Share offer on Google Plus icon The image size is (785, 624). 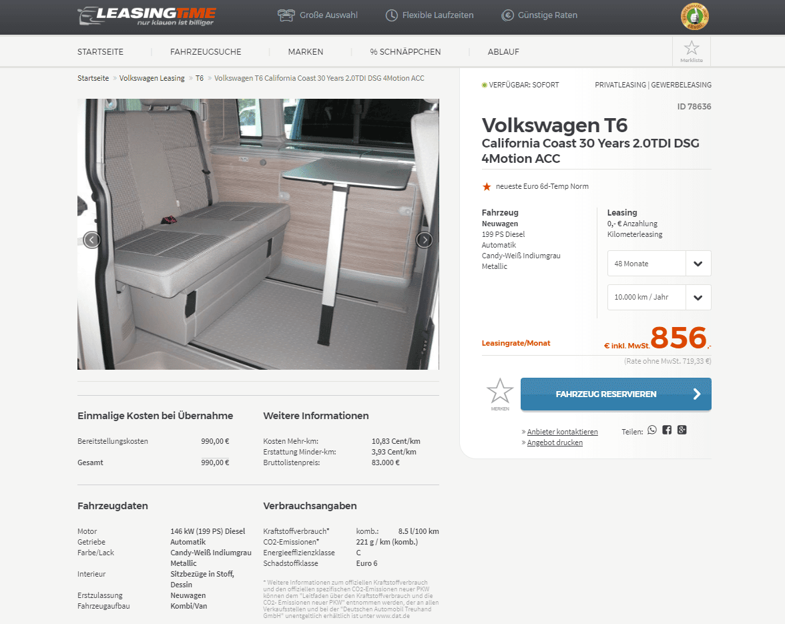click(x=682, y=430)
